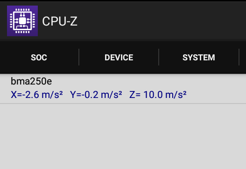Switch to the SOC tab
This screenshot has width=246, height=169.
point(39,58)
